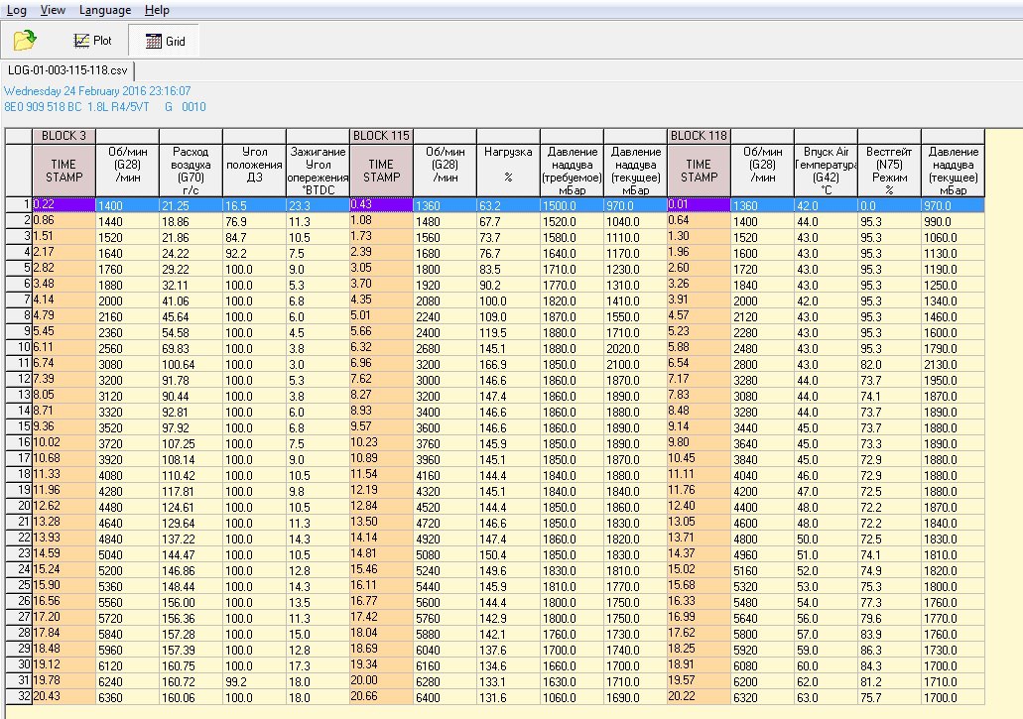Click the Расход воздуха (G70) column header
This screenshot has width=1023, height=719.
click(192, 171)
